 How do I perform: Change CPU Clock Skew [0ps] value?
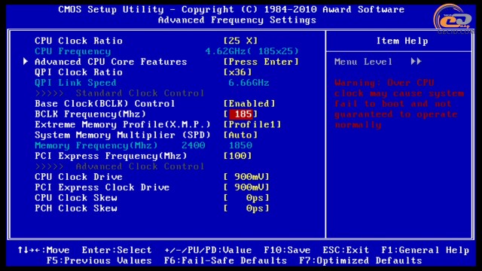(x=246, y=197)
